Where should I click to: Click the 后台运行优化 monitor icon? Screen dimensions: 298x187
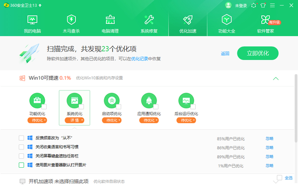pyautogui.click(x=186, y=100)
